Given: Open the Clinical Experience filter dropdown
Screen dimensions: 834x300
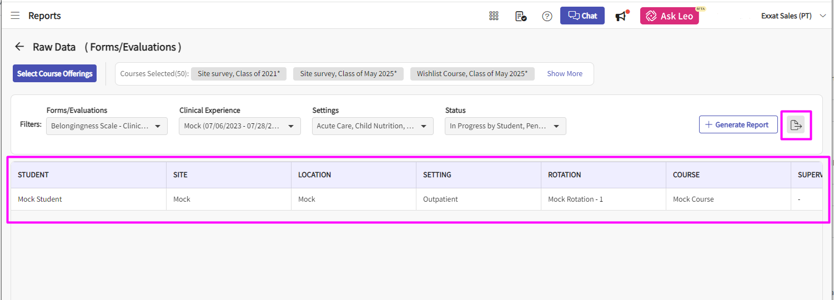Looking at the screenshot, I should (x=239, y=126).
